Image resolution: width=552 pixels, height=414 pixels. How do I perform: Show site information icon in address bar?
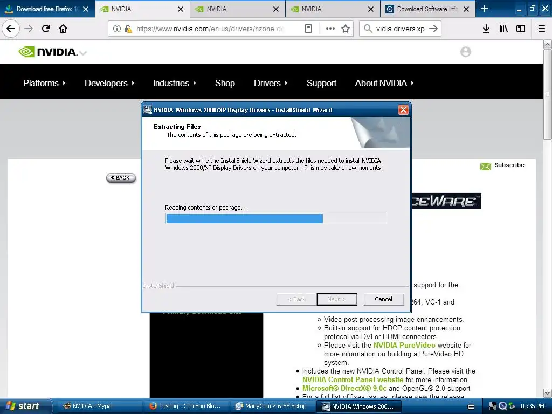point(116,29)
